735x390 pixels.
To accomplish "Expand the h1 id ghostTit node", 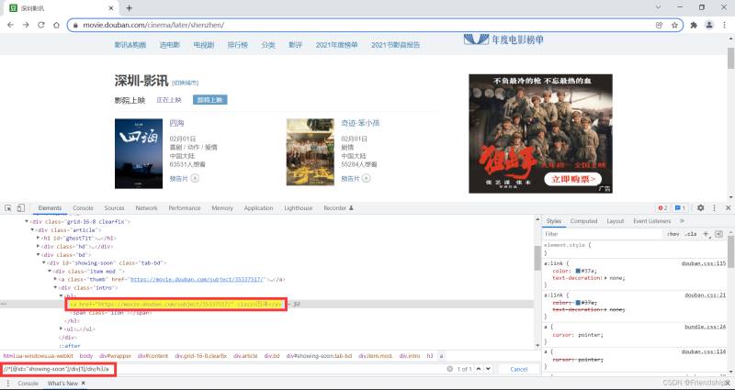I will coord(39,239).
